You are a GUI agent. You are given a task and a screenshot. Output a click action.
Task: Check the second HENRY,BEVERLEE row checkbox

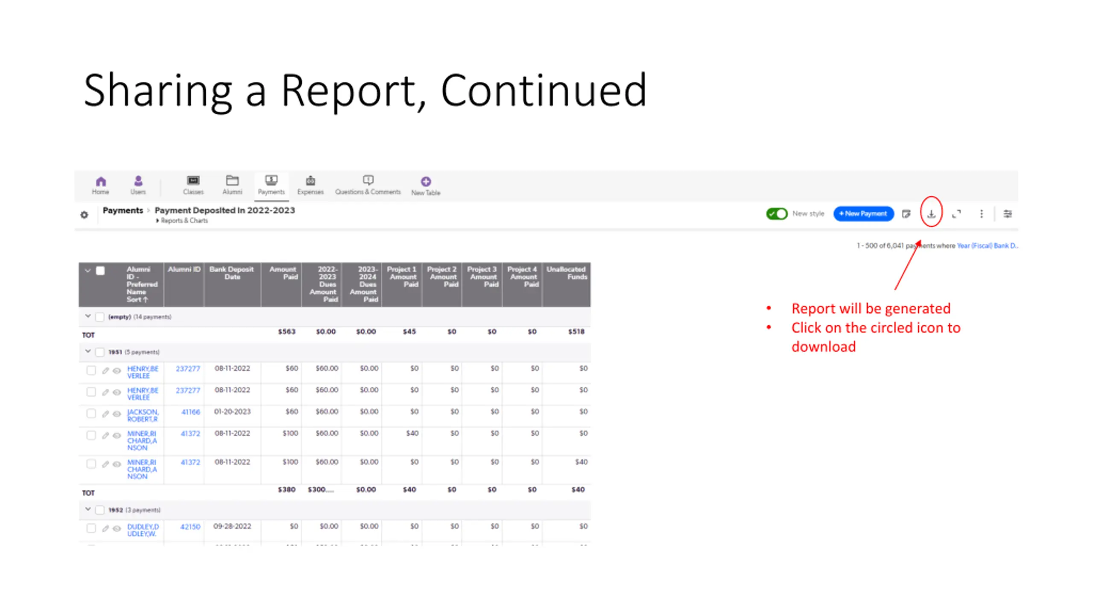(x=91, y=392)
